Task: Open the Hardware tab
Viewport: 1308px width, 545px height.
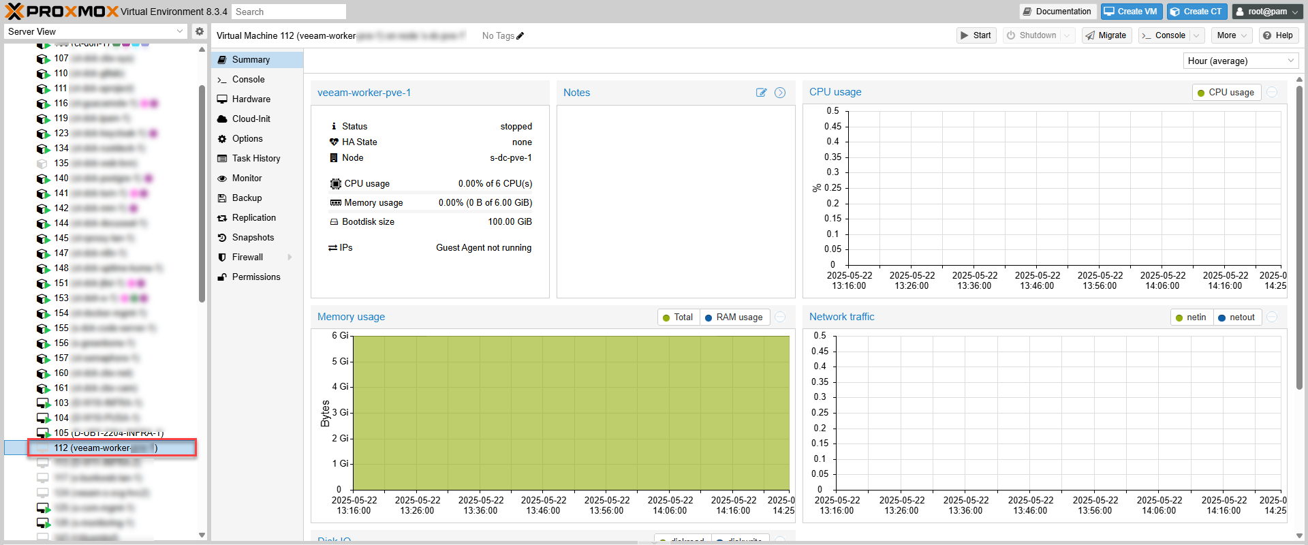Action: [257, 99]
